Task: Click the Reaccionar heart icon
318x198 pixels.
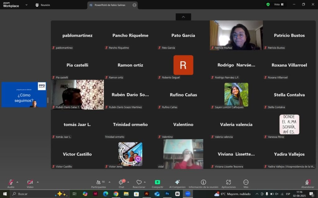Action: 139,182
